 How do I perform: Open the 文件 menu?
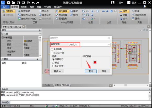(5, 7)
